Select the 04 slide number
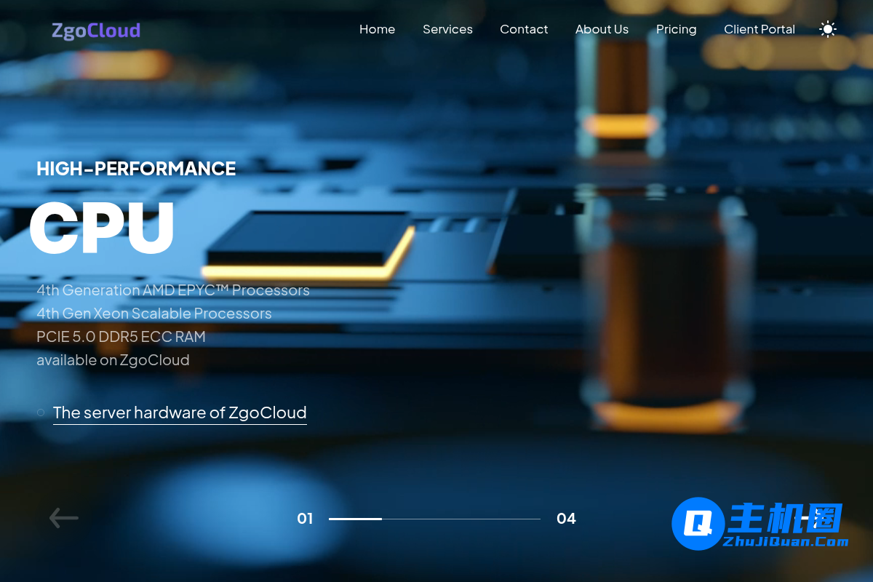 click(x=566, y=519)
